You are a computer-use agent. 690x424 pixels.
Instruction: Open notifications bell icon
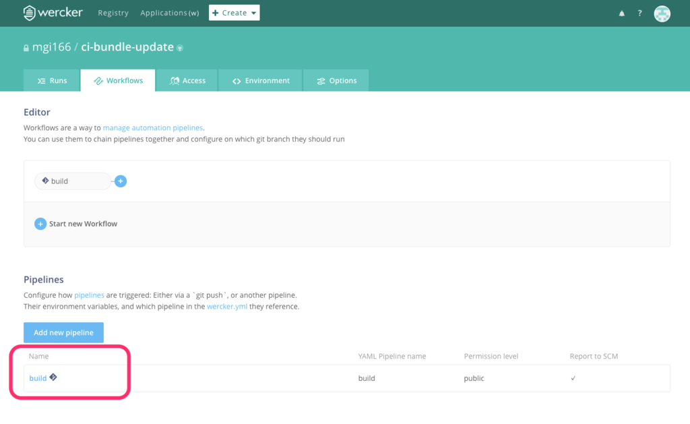point(621,13)
